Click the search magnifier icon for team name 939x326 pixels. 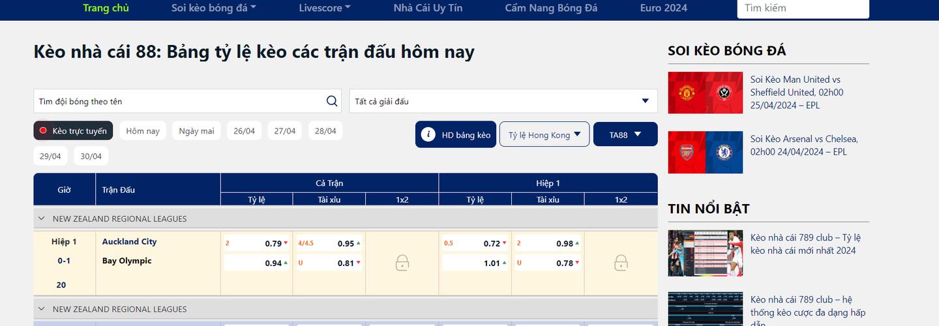click(x=332, y=101)
